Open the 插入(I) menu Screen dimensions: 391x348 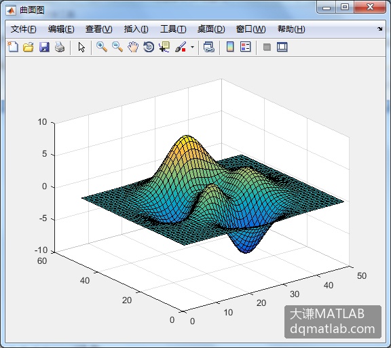pyautogui.click(x=136, y=29)
